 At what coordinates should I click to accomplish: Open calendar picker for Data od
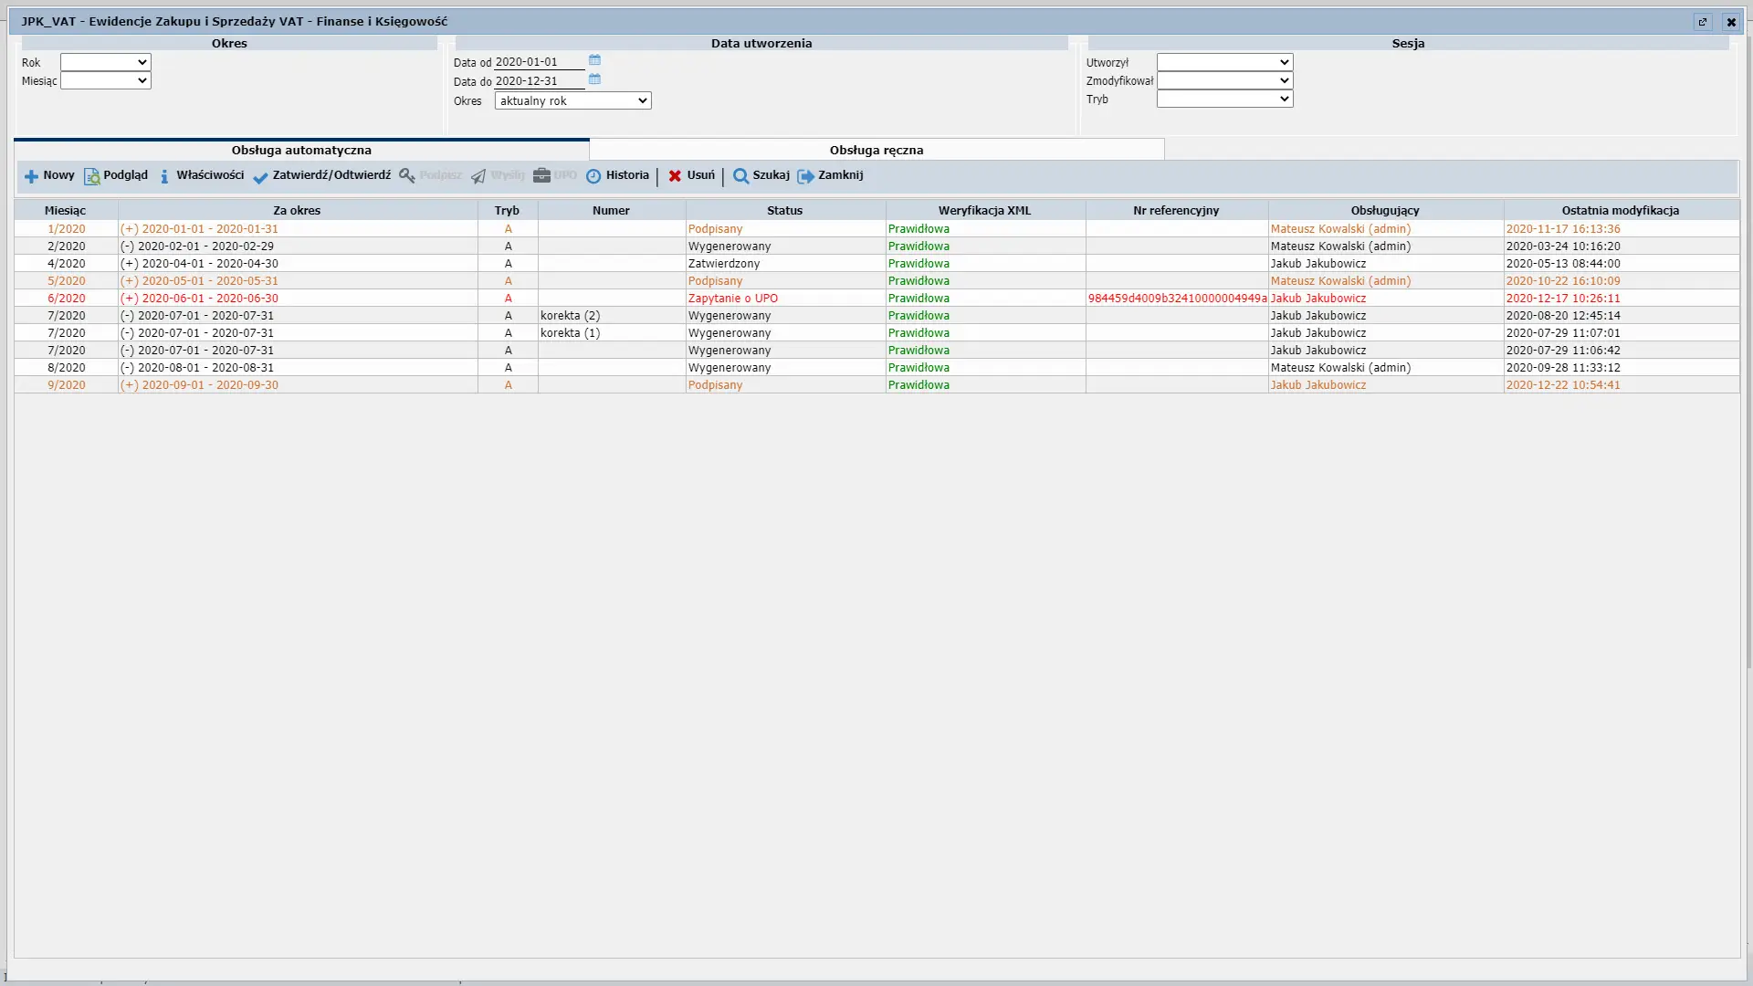pos(595,60)
